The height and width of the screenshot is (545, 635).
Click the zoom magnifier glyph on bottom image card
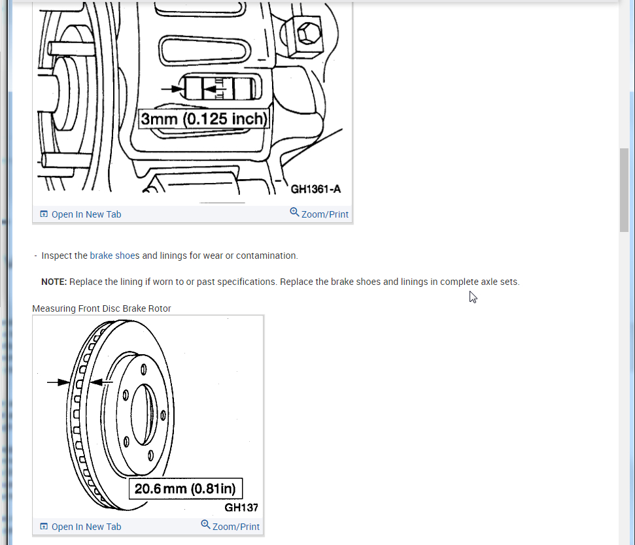click(205, 526)
